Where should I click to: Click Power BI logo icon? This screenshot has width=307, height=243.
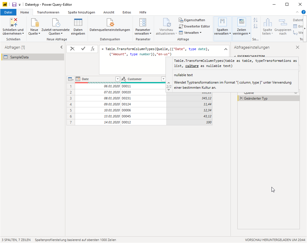(5, 4)
